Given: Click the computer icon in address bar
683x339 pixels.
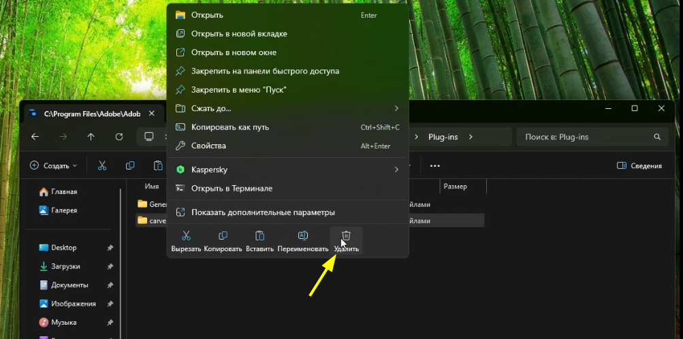Looking at the screenshot, I should (149, 137).
